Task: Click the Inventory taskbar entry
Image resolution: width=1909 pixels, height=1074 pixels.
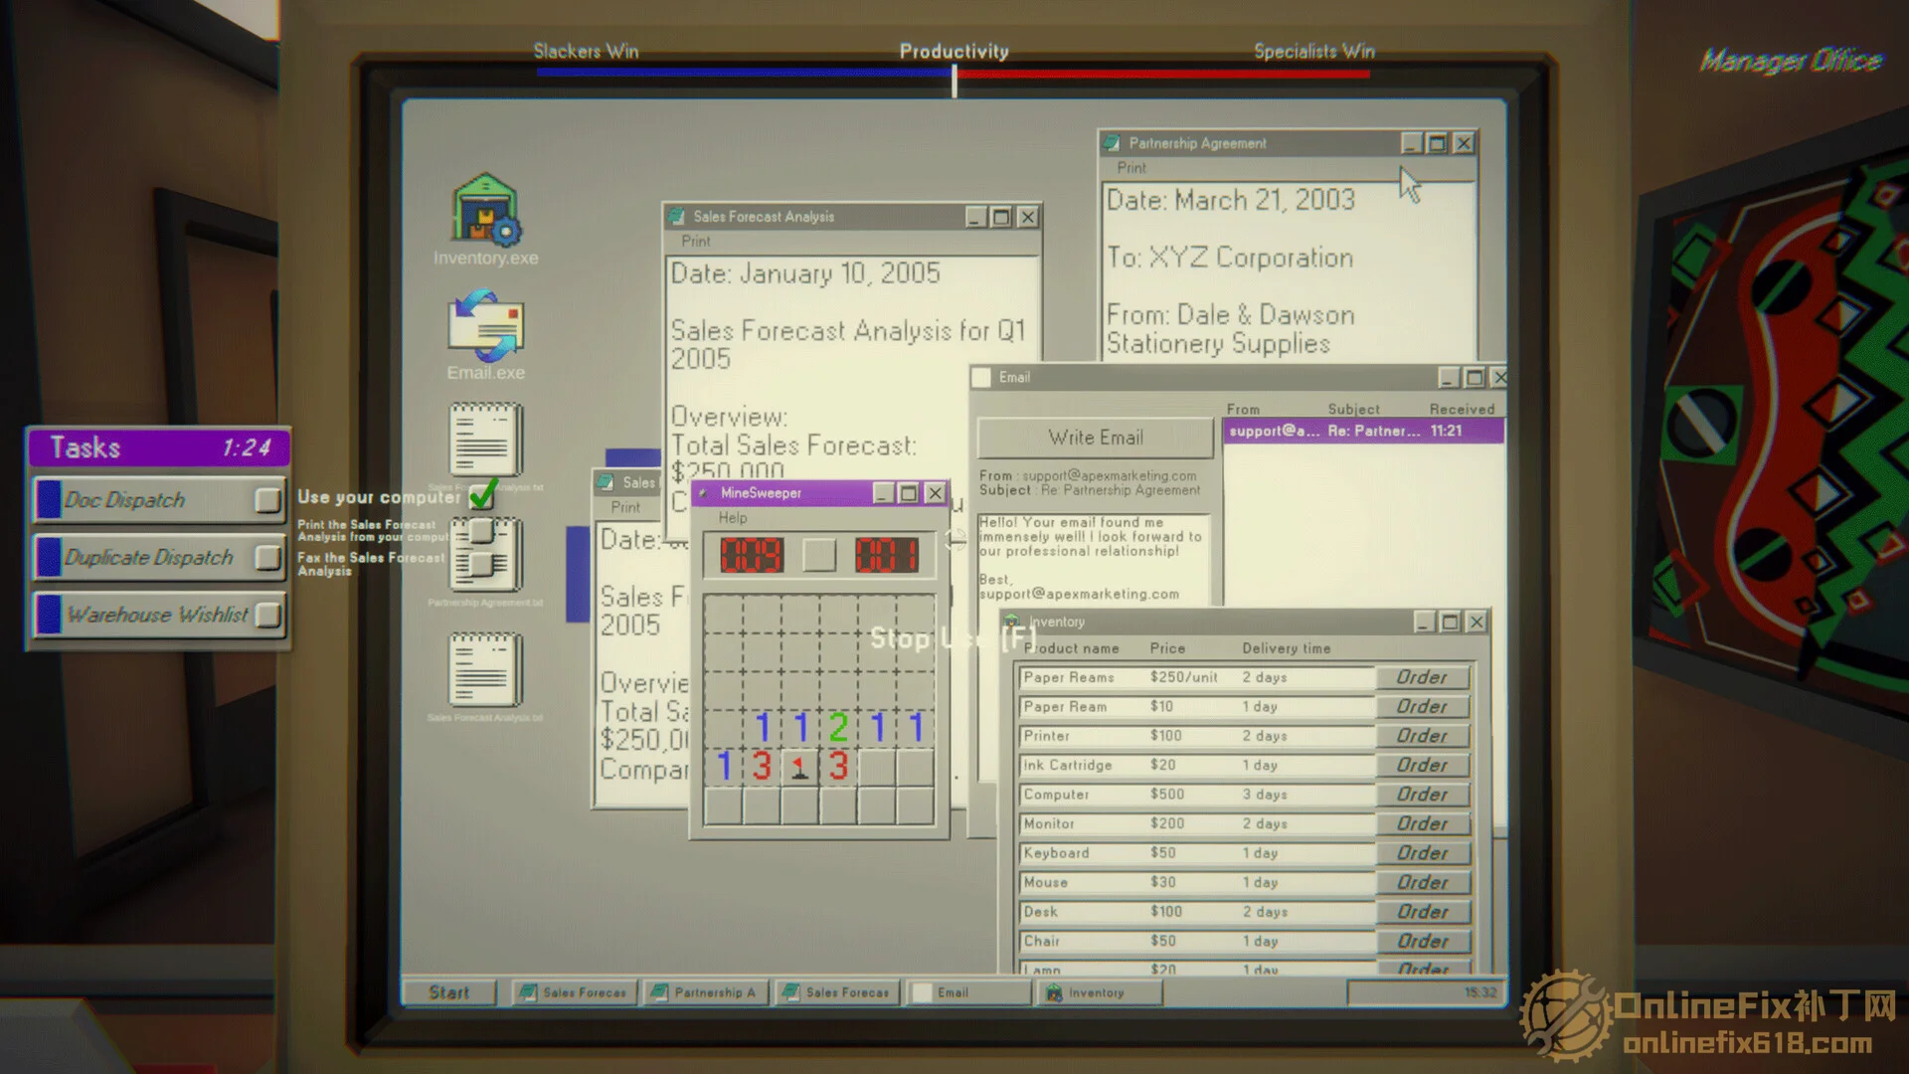Action: pyautogui.click(x=1100, y=992)
